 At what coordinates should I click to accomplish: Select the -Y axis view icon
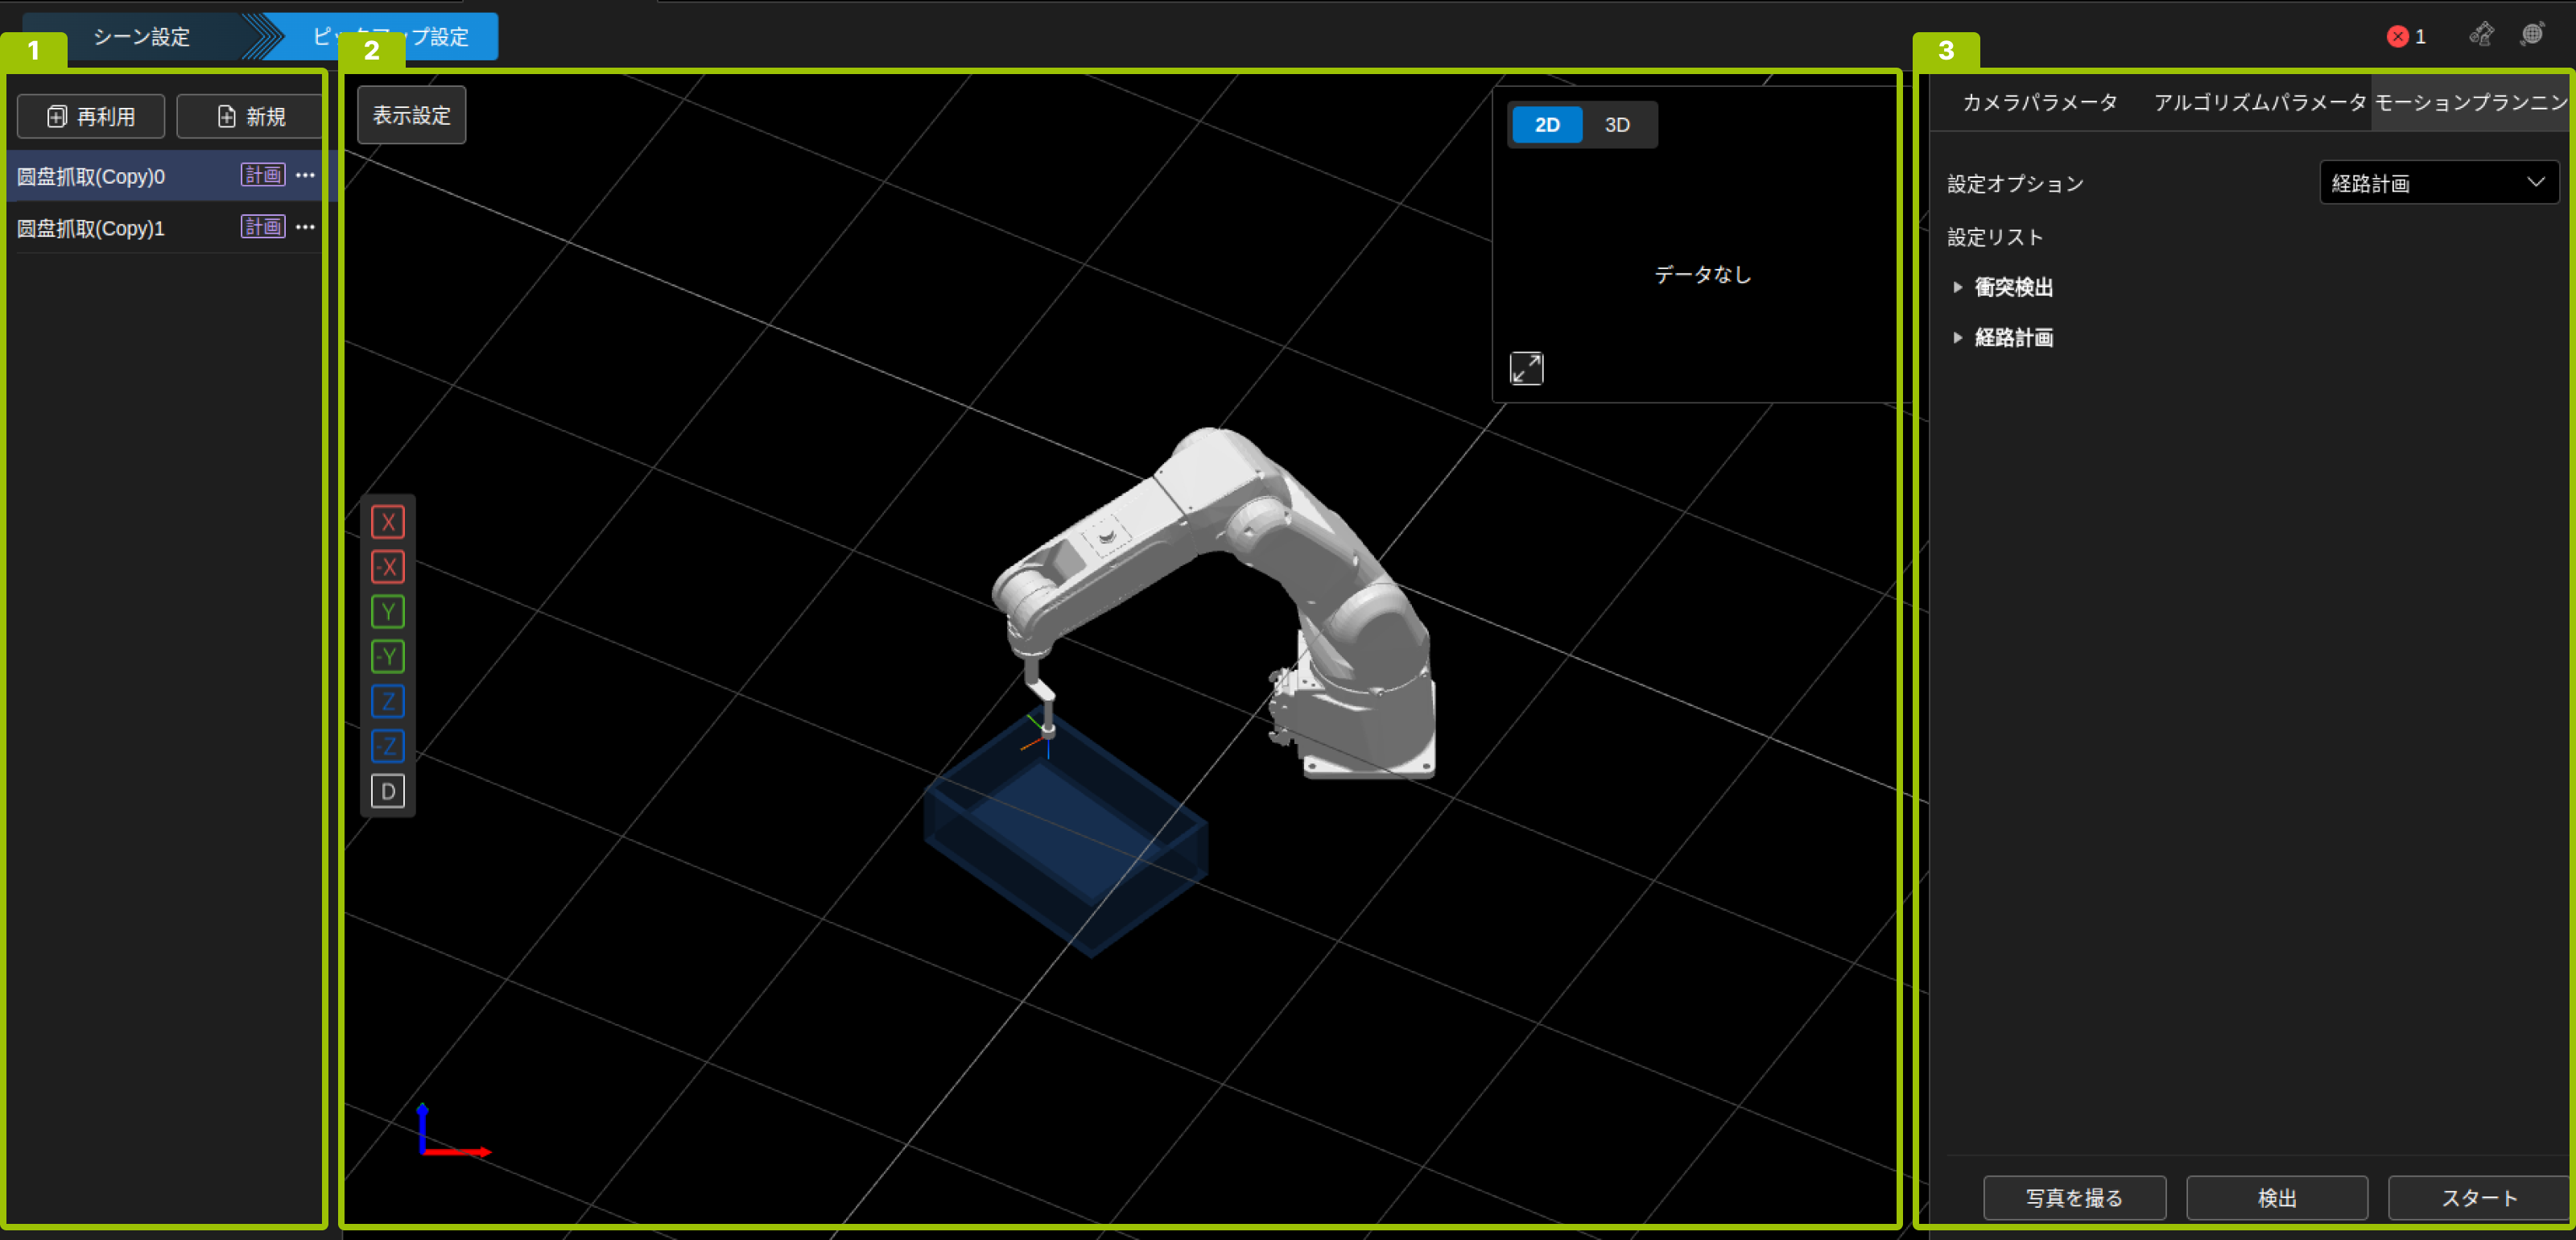coord(388,657)
